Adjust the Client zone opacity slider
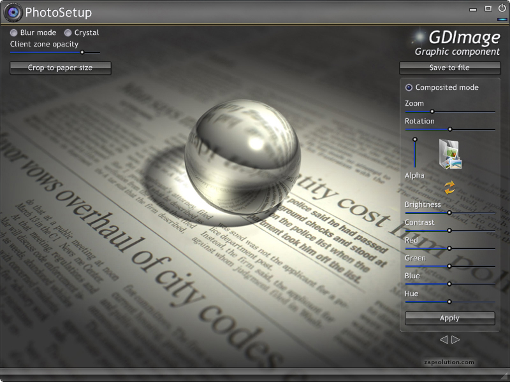The image size is (510, 382). coord(55,52)
